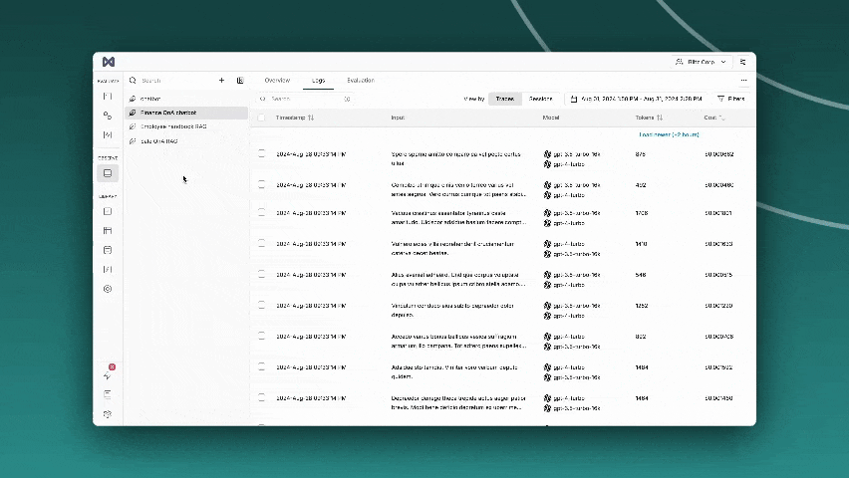Open the settings gear icon at sidebar bottom
The width and height of the screenshot is (849, 478).
108,414
